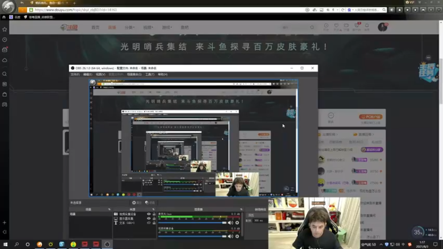Viewport: 443px width, 249px height.
Task: Open the 编辑(E) menu in OBS
Action: (x=87, y=75)
